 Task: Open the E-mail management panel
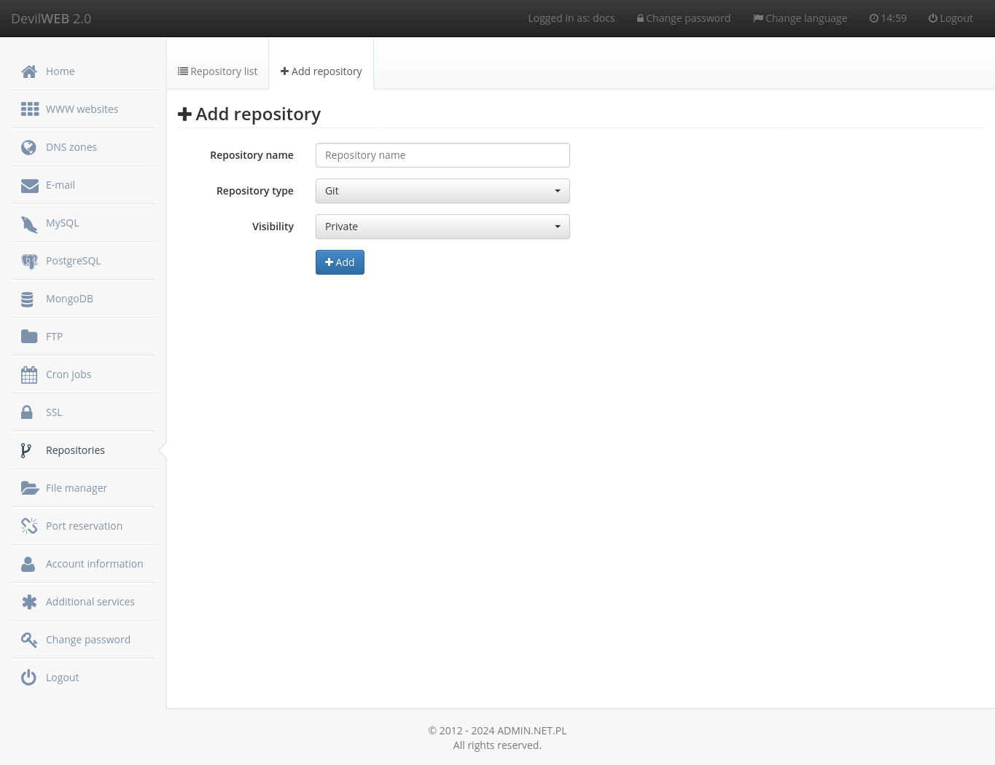click(x=60, y=184)
